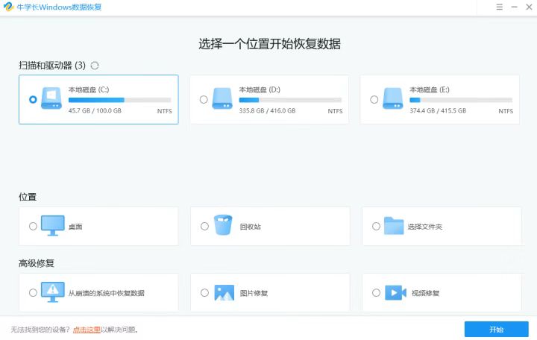Click the recycle bin icon
Image resolution: width=537 pixels, height=340 pixels.
coord(223,226)
